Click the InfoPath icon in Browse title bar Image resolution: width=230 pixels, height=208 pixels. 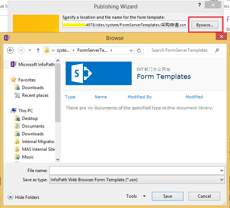coord(7,38)
